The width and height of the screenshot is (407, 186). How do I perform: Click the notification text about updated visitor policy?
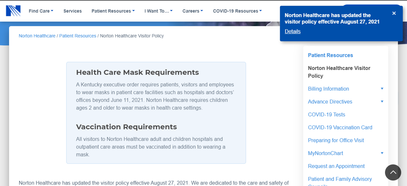point(332,18)
